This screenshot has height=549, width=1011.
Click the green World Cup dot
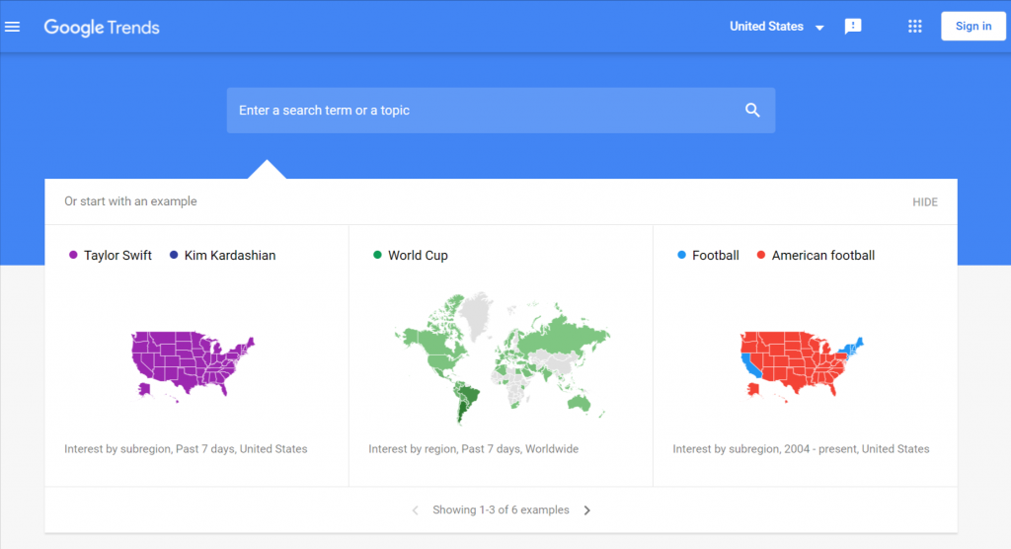point(377,255)
